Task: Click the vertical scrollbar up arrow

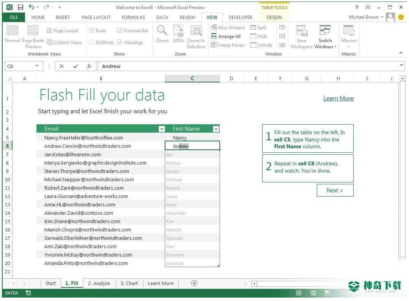Action: coord(403,78)
